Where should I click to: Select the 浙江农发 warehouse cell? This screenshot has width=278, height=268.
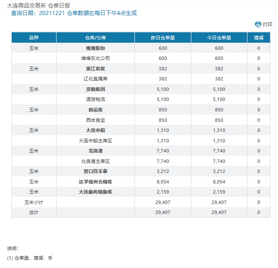tap(95, 69)
